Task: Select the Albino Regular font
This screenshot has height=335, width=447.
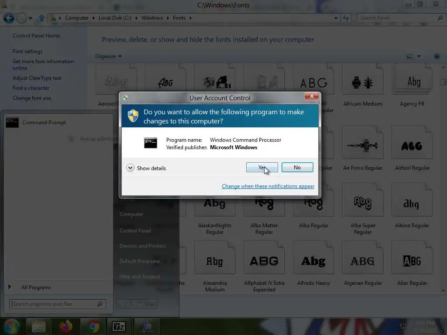Action: [412, 206]
